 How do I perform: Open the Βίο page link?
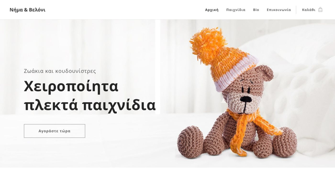point(256,10)
